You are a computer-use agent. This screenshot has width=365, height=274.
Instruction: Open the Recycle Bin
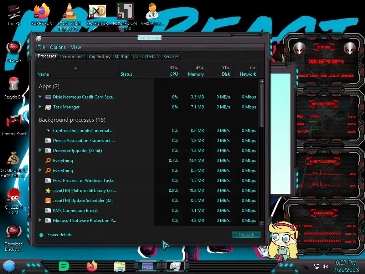(14, 88)
